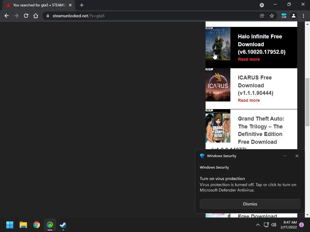Viewport: 310px width, 232px height.
Task: Open Steam from the taskbar
Action: [63, 225]
